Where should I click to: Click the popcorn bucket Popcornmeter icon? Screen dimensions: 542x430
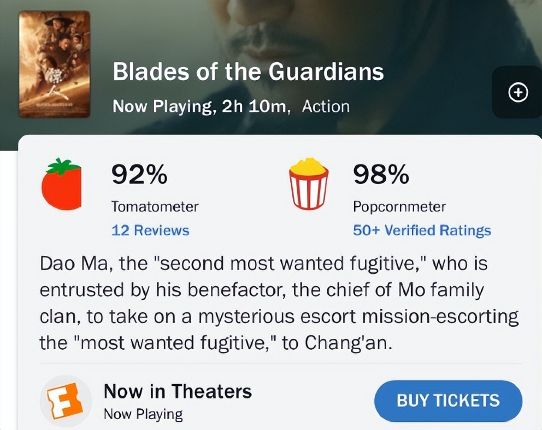tap(309, 184)
